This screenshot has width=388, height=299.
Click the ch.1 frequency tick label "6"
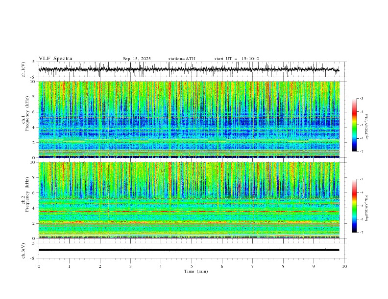point(34,112)
